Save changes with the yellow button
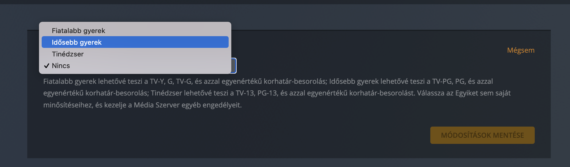570x167 pixels. pyautogui.click(x=482, y=135)
